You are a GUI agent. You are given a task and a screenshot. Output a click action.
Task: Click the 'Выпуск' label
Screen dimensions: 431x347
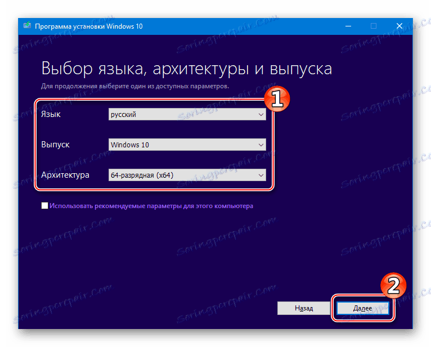(55, 145)
